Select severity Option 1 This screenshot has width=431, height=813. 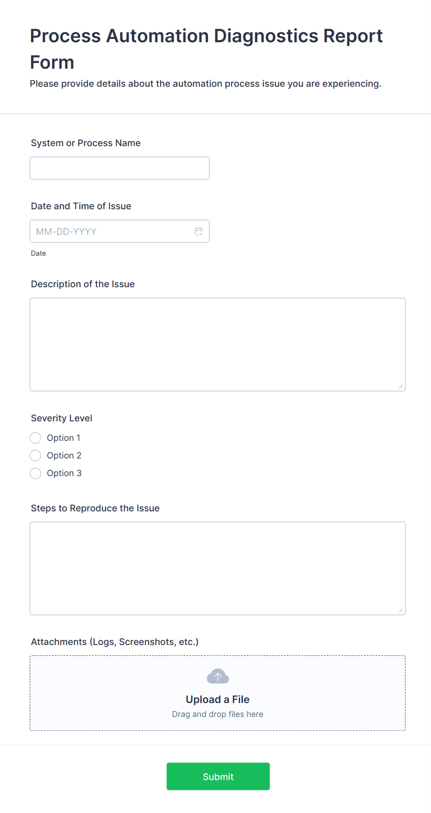[35, 438]
